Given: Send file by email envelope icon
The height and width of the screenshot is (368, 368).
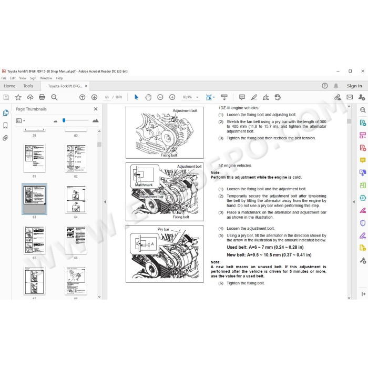Looking at the screenshot, I should 350,97.
